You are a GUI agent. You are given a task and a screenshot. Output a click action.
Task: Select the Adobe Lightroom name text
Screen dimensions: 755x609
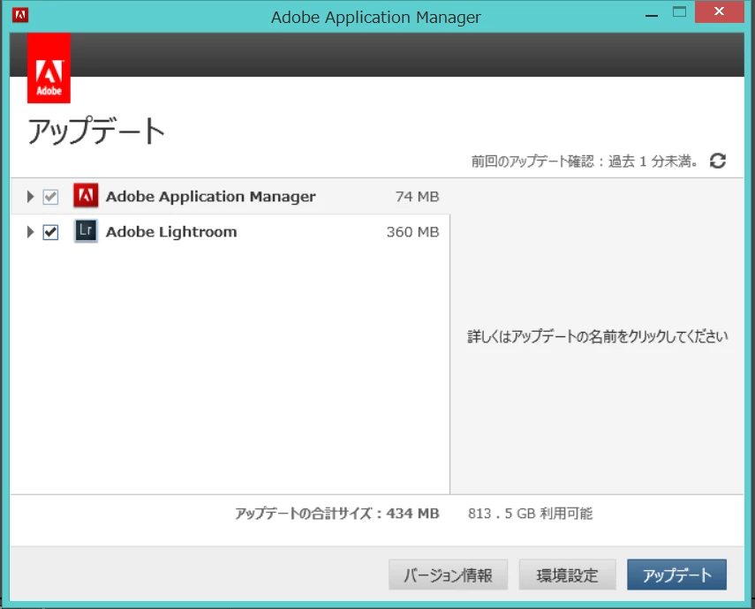[x=171, y=232]
